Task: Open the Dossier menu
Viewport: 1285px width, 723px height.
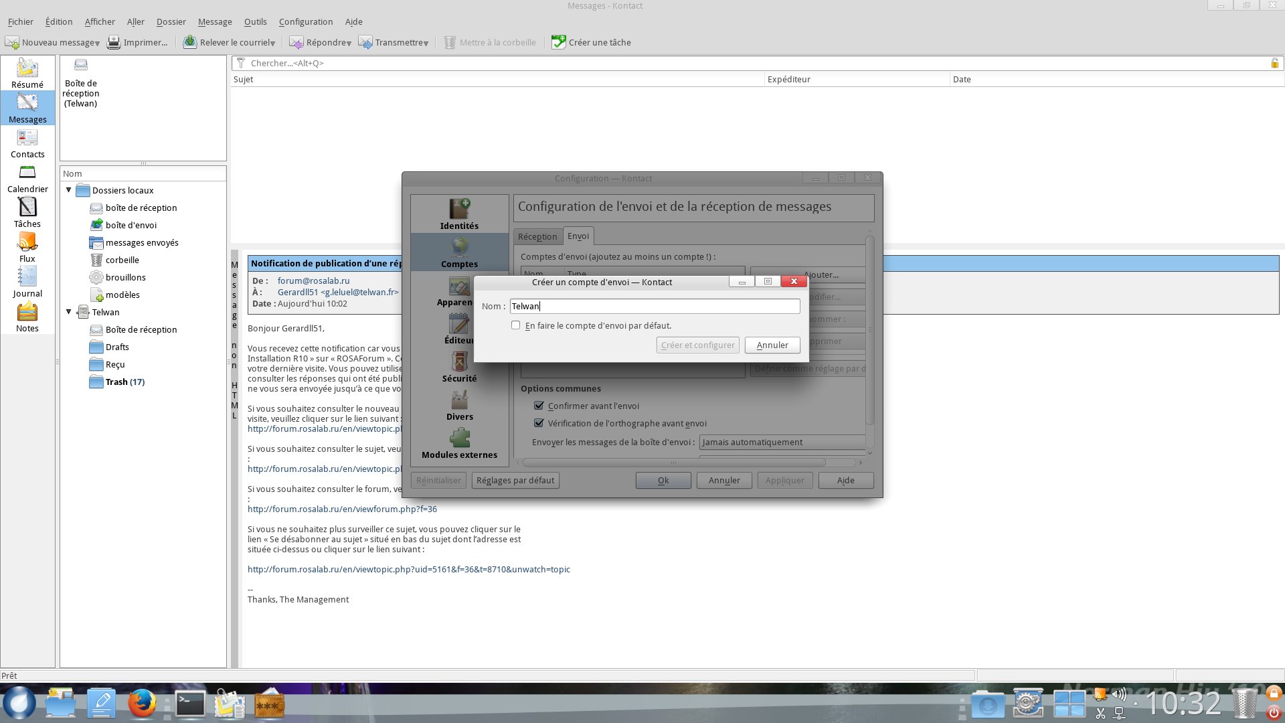Action: tap(171, 21)
